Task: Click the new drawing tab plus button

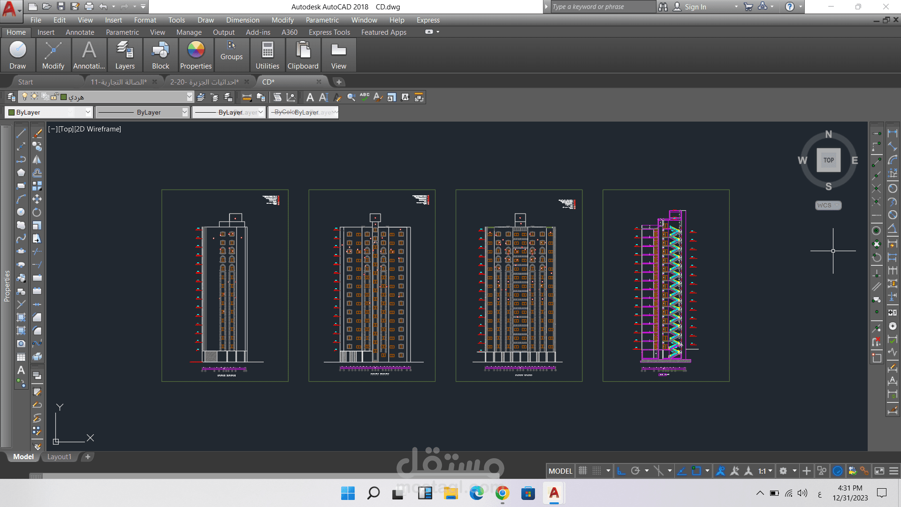Action: click(339, 82)
